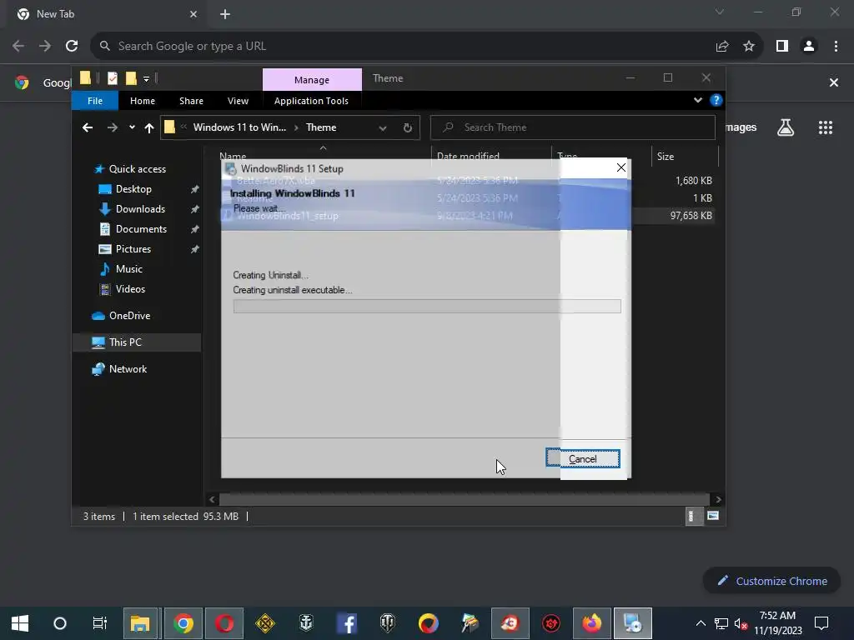Open Task View on taskbar

[100, 623]
